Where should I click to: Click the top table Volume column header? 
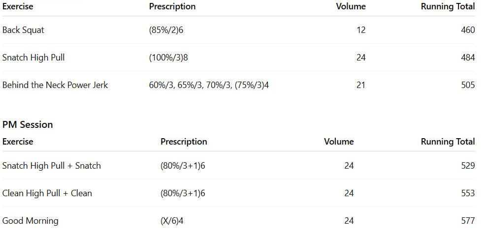351,6
